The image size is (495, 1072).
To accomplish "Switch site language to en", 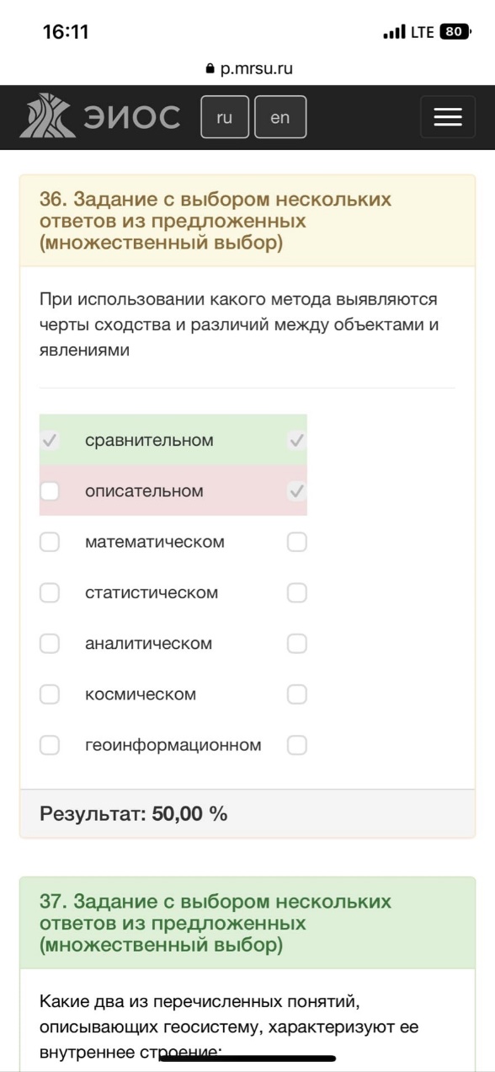I will (280, 117).
